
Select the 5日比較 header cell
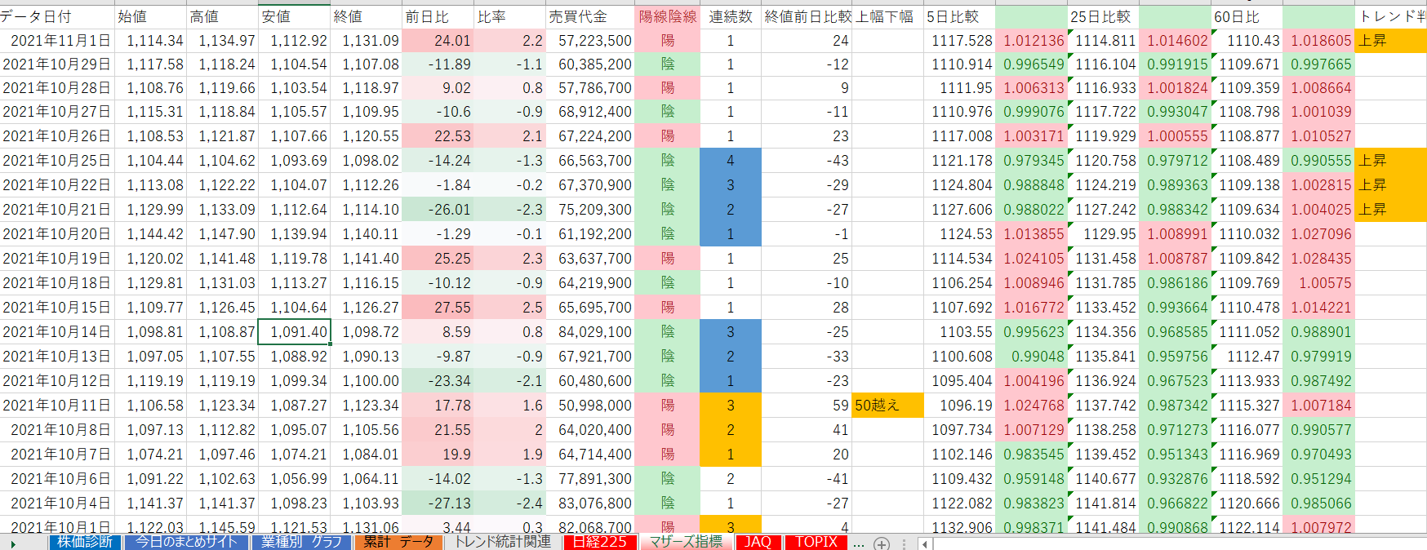(959, 16)
